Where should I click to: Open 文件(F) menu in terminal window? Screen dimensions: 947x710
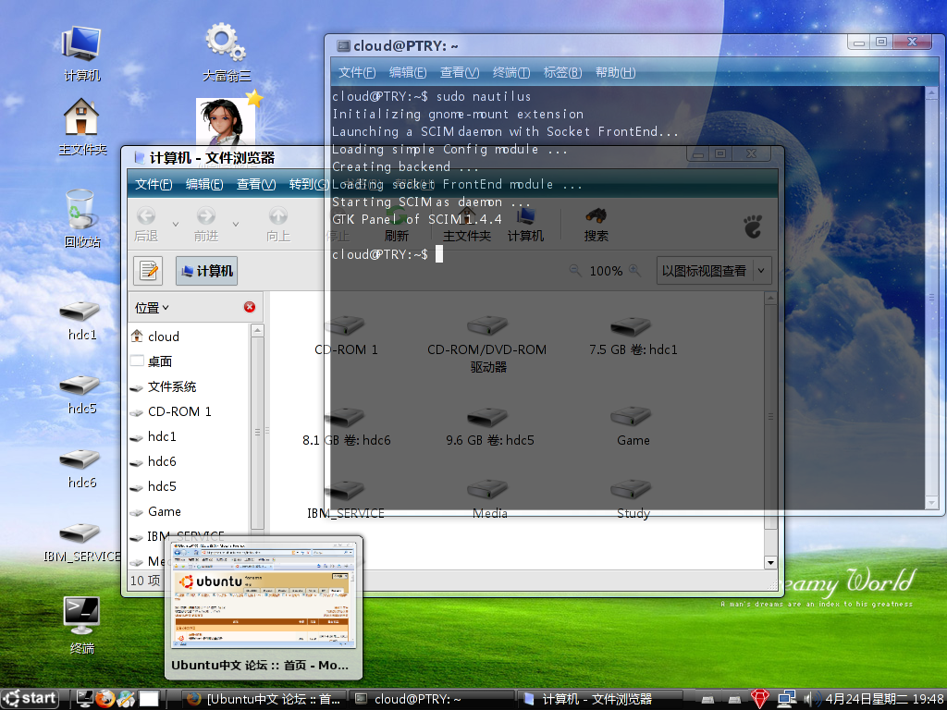point(357,72)
